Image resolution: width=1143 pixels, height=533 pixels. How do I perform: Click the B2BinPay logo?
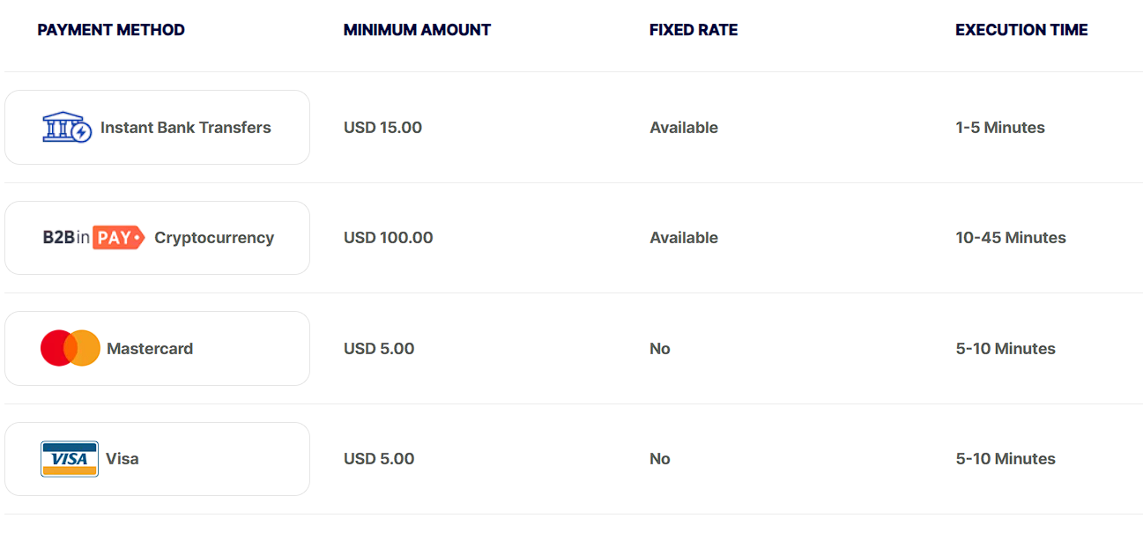93,238
